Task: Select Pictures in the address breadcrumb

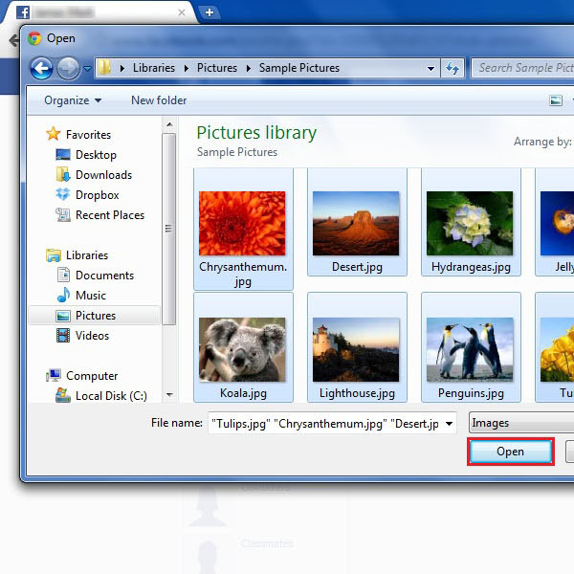Action: click(x=217, y=68)
